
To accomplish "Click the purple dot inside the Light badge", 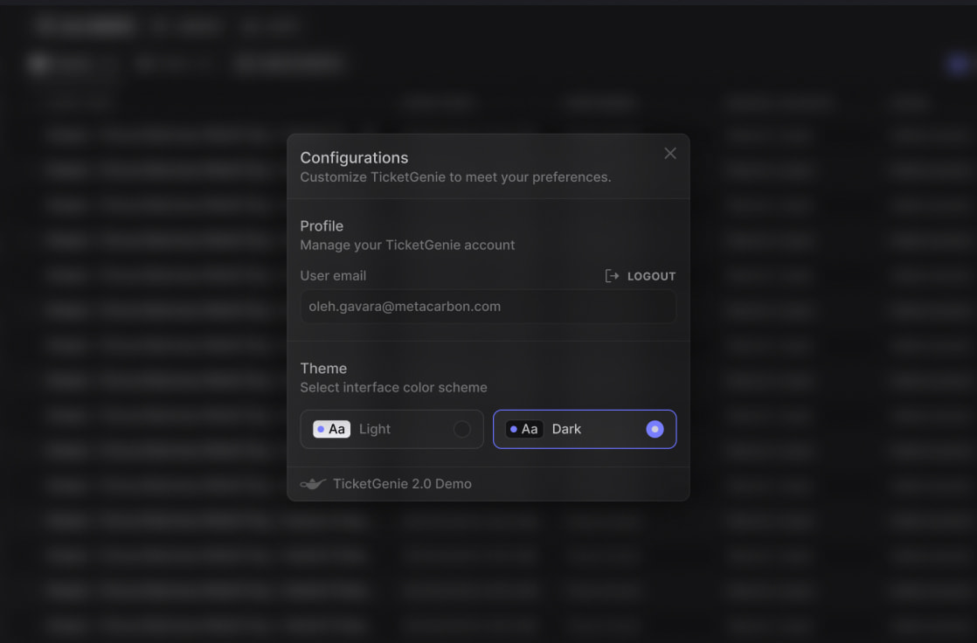I will [x=321, y=429].
